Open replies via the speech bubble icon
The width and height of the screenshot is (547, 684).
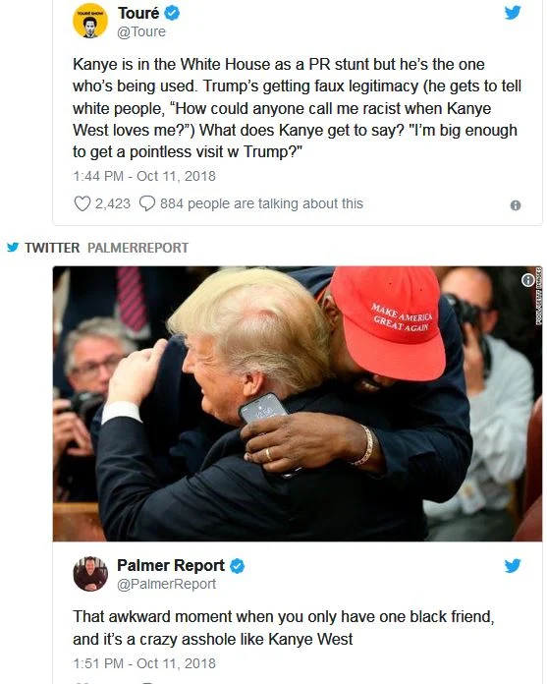147,203
